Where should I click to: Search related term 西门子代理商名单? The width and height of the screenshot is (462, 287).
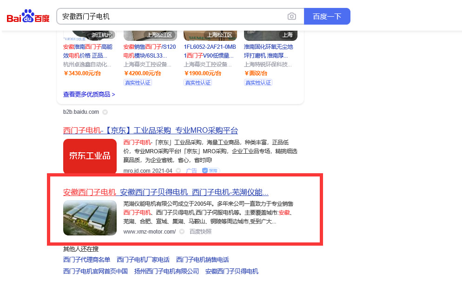pos(86,260)
